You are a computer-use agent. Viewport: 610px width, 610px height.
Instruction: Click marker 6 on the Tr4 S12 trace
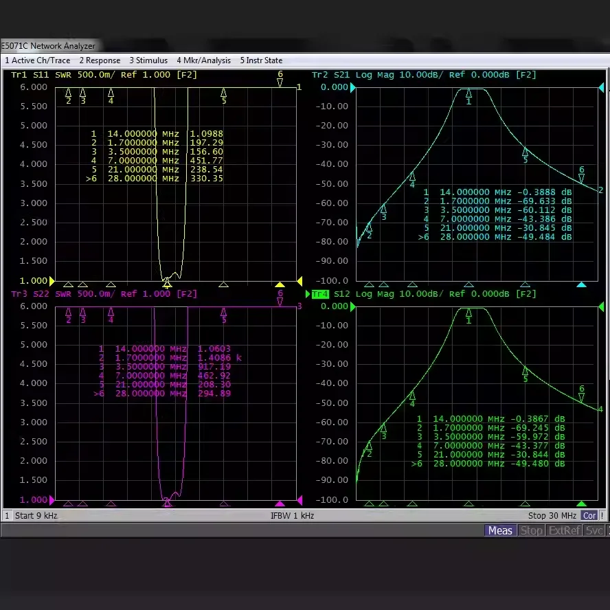[x=581, y=396]
